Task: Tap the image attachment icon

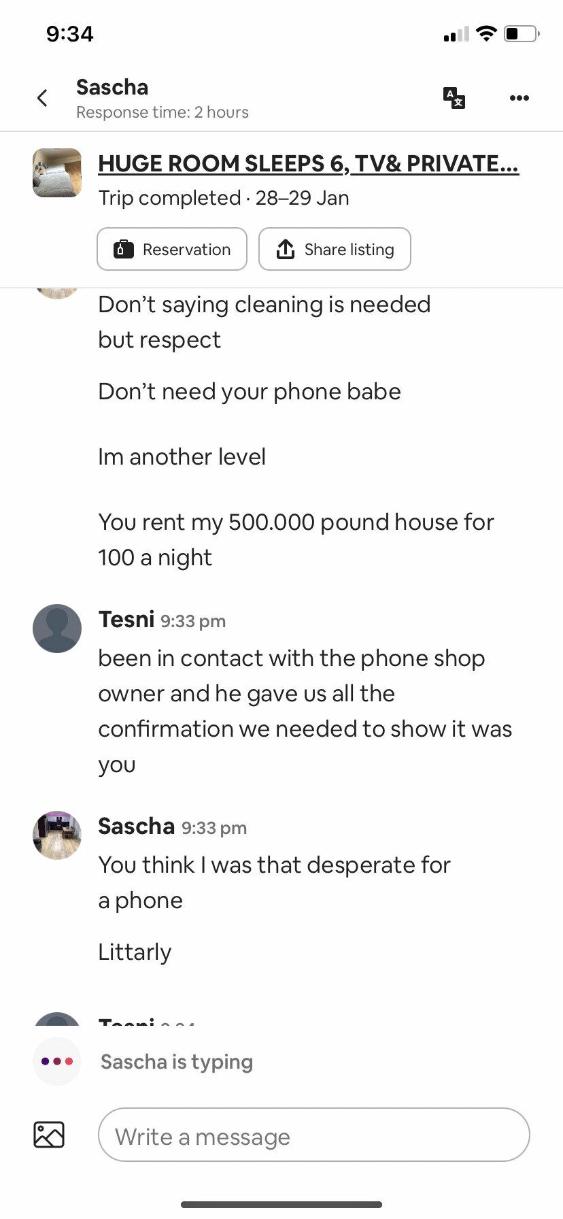Action: click(x=49, y=1135)
